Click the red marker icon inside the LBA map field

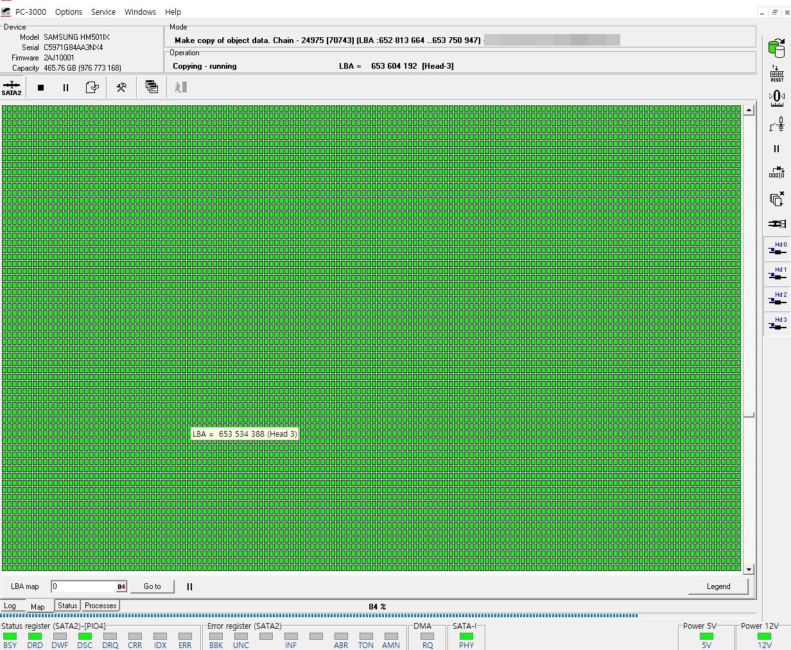tap(121, 586)
